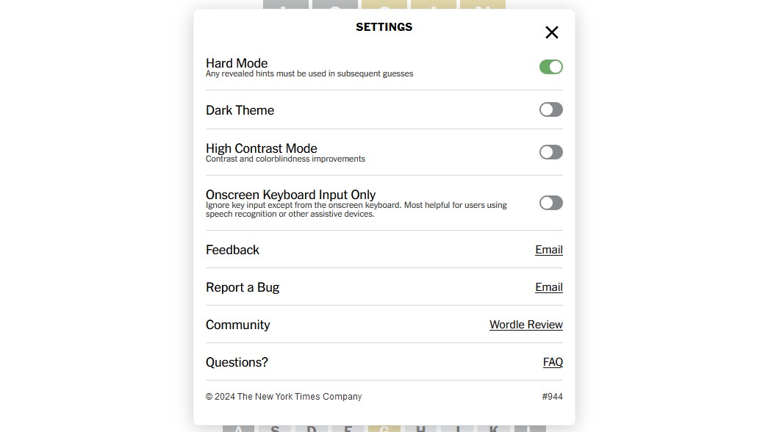The width and height of the screenshot is (768, 432).
Task: Click the Hard Mode label text
Action: click(x=237, y=63)
